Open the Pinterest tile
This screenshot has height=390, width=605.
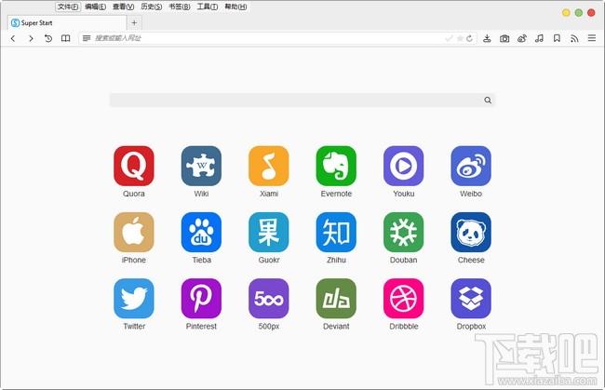coord(201,299)
